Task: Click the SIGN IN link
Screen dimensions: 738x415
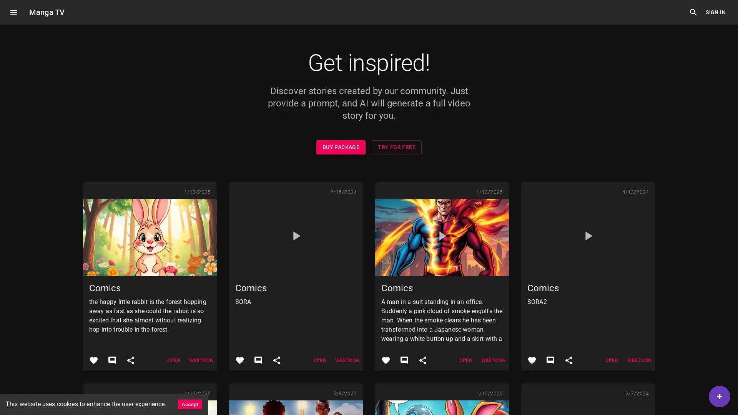Action: [x=715, y=12]
